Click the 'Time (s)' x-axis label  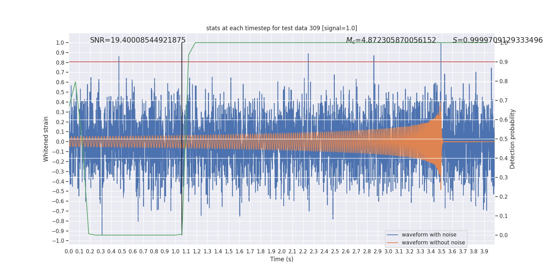282,259
